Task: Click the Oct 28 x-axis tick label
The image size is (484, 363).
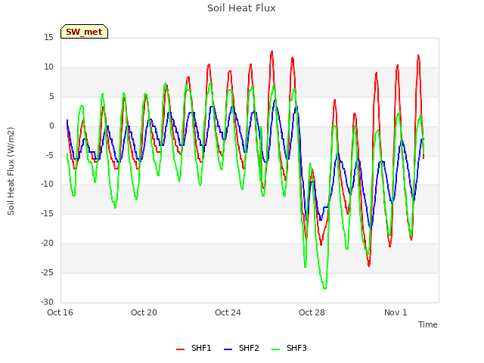Action: 312,312
